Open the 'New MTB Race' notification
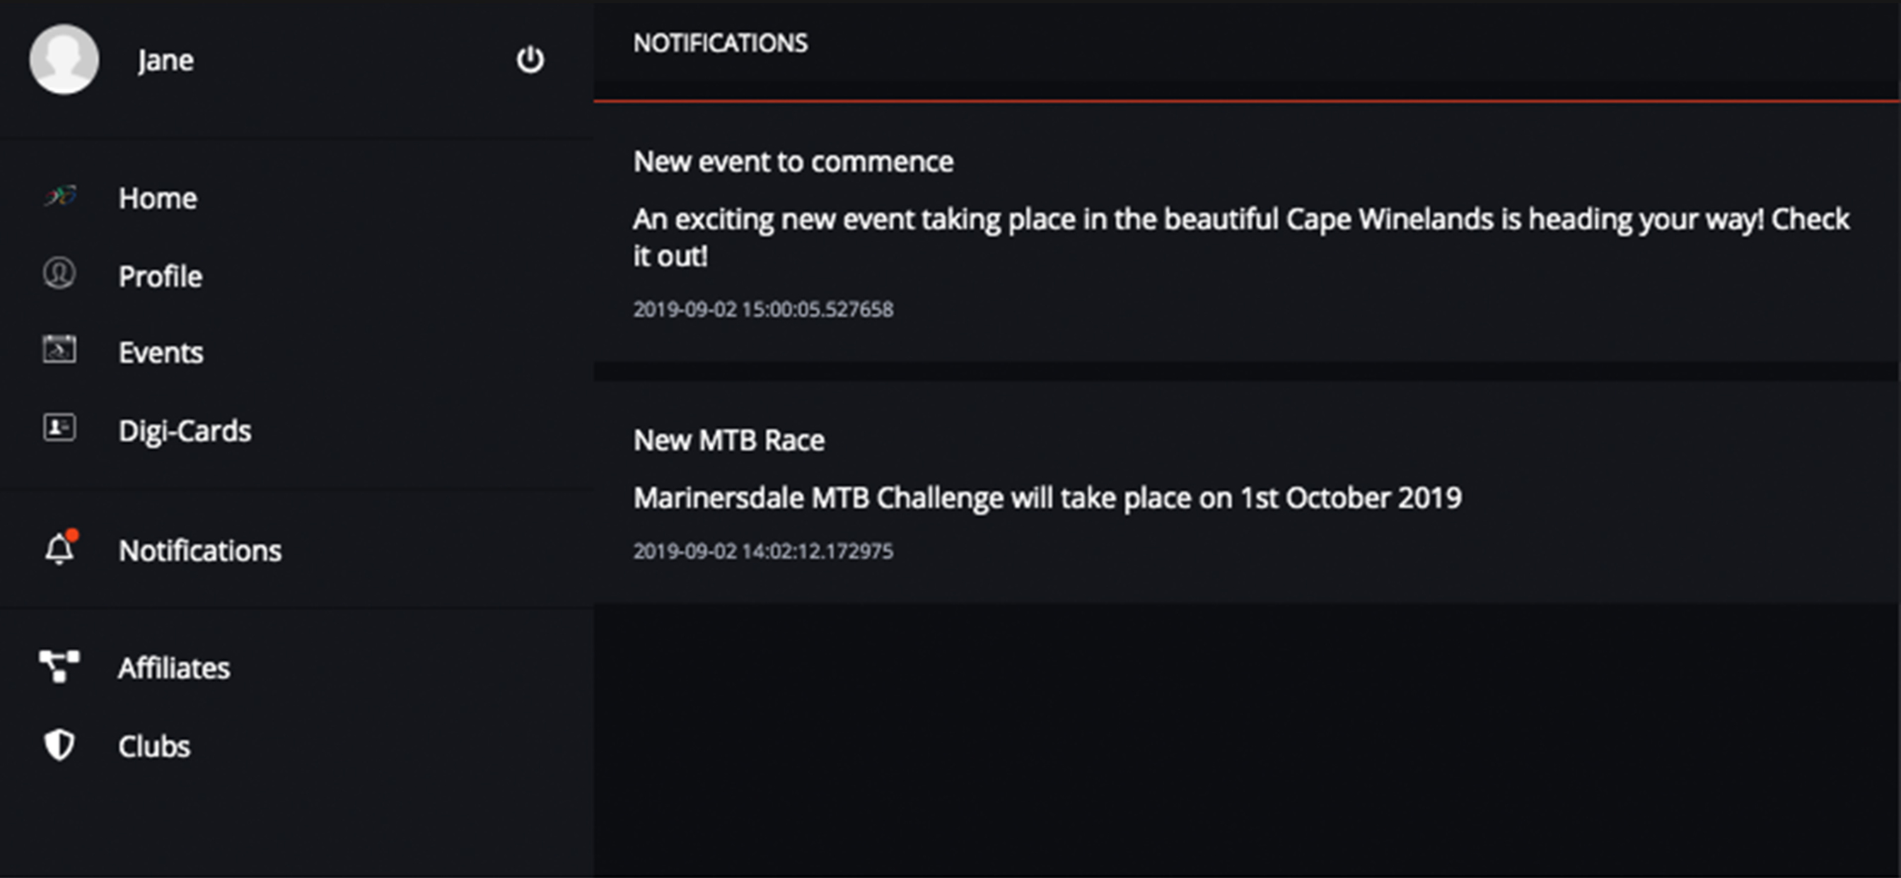 click(728, 440)
